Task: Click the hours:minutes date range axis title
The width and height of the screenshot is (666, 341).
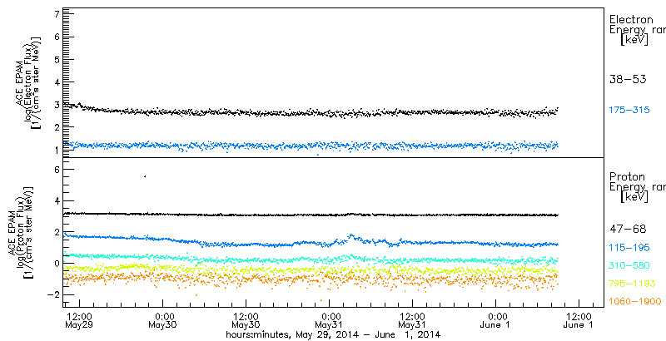Action: [332, 334]
